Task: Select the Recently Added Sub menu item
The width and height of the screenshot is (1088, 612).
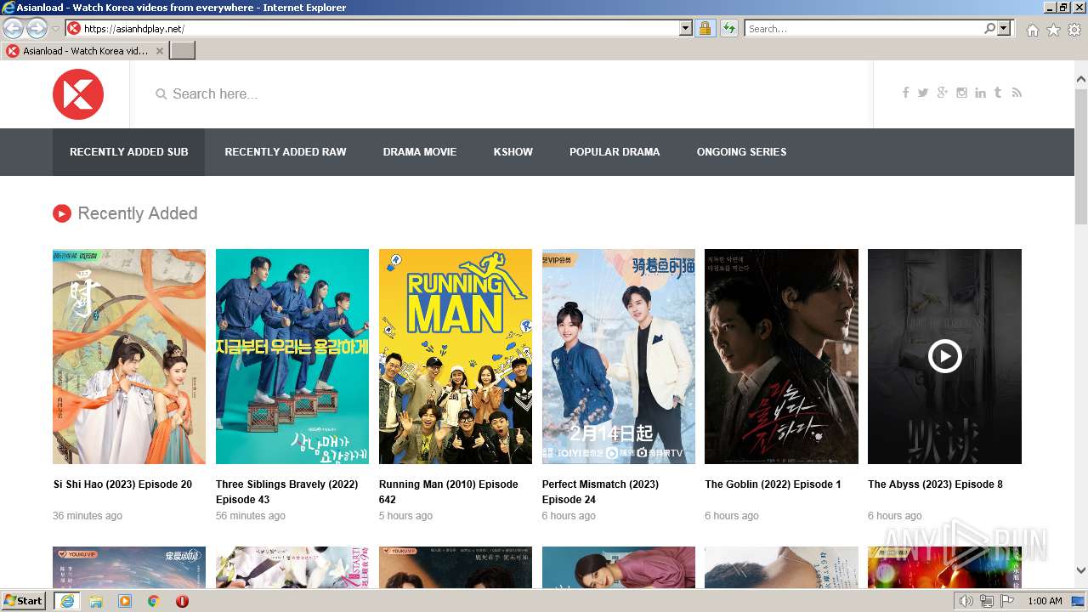Action: click(129, 152)
